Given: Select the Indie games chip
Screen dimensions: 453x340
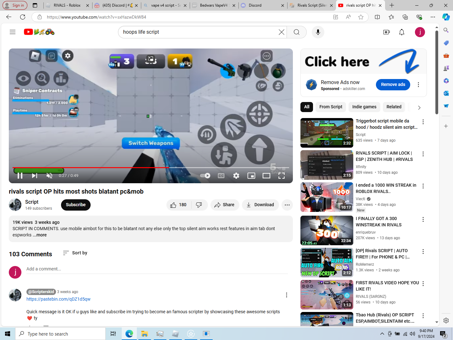Looking at the screenshot, I should (x=364, y=107).
